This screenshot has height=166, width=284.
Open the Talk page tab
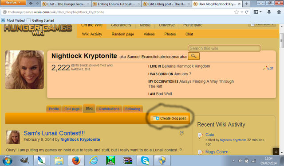pos(72,109)
